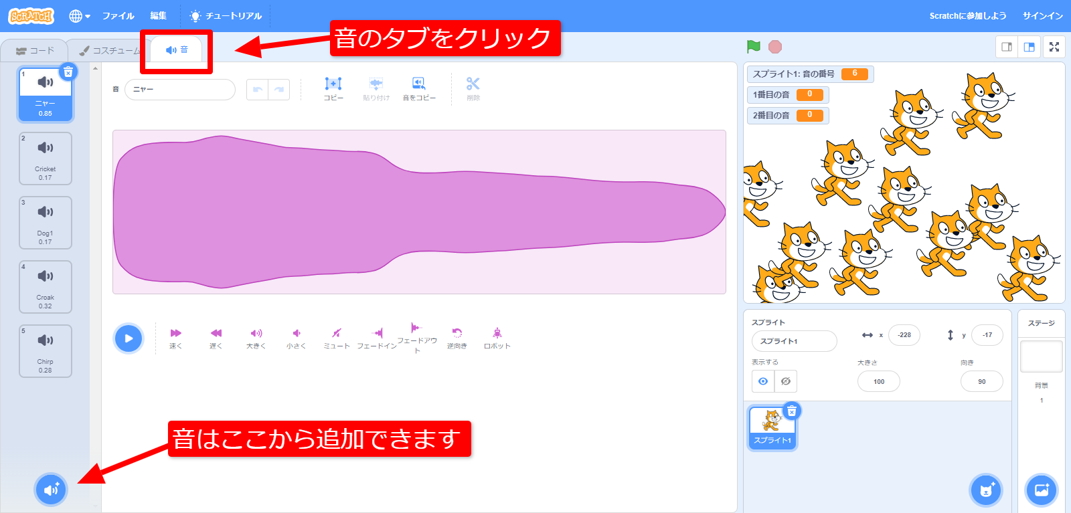
Task: Apply the ミュート effect
Action: 337,338
